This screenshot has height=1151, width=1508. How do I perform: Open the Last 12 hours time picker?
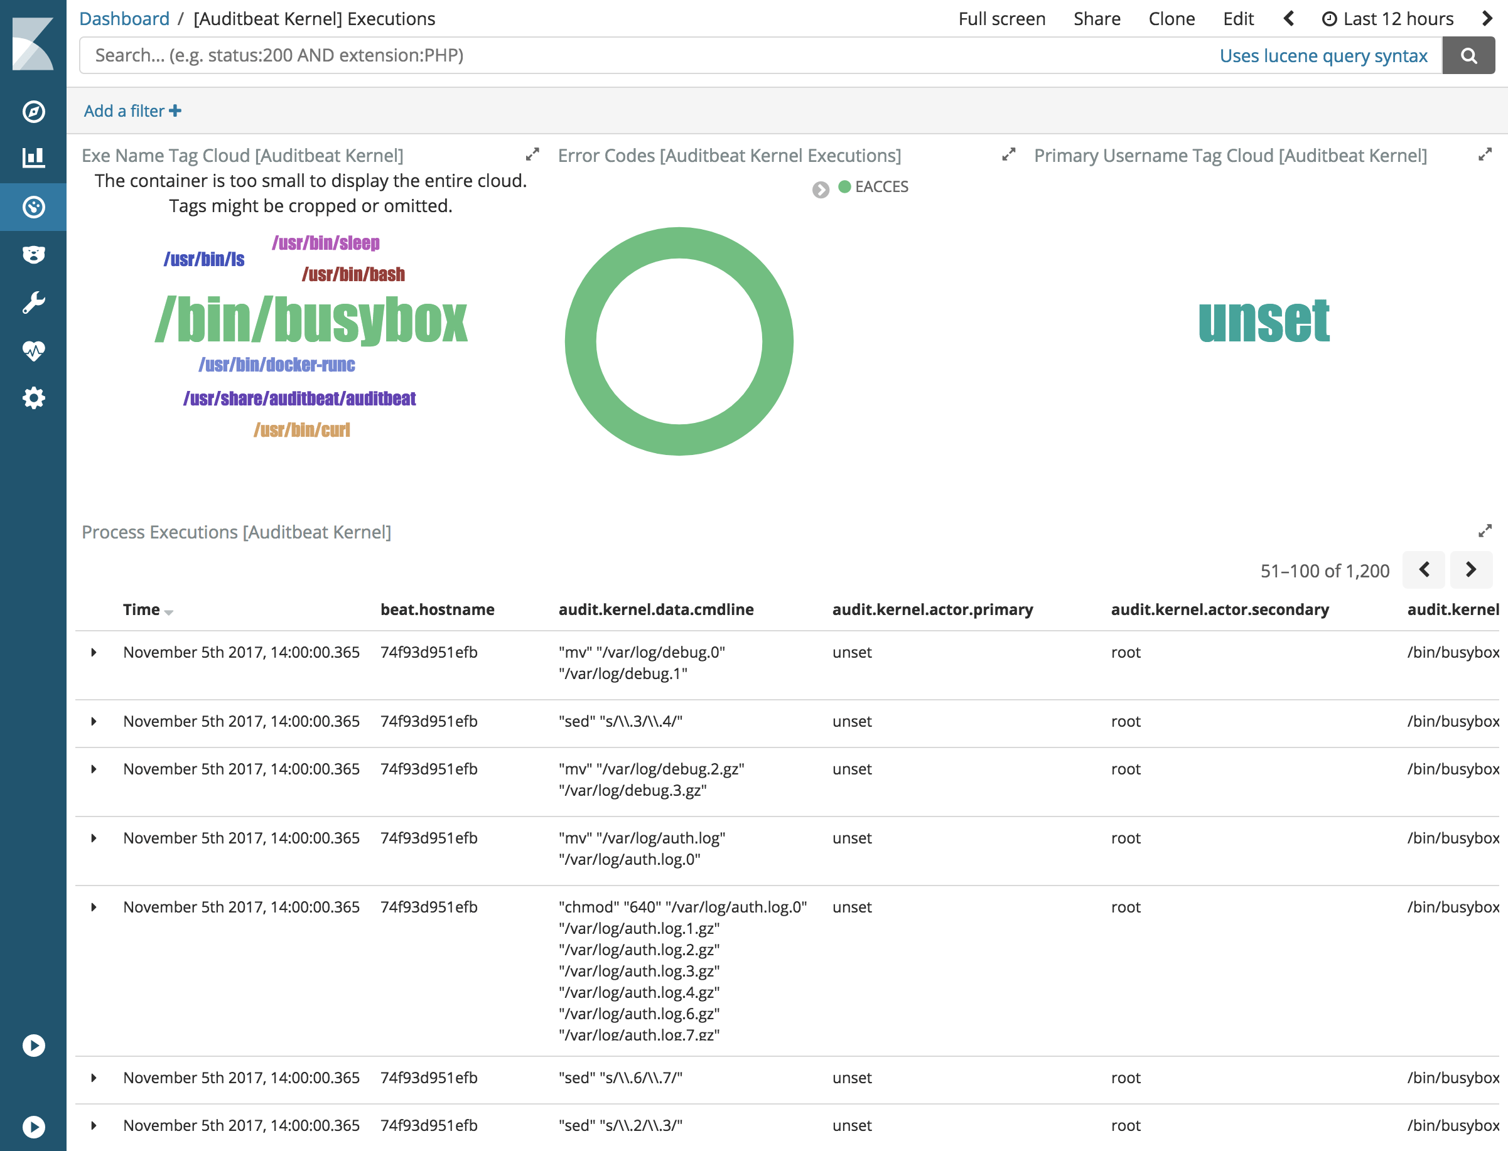pyautogui.click(x=1387, y=18)
